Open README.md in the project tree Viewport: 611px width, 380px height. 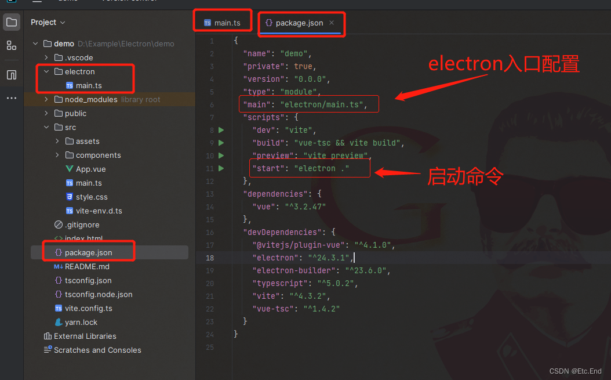[x=87, y=266]
